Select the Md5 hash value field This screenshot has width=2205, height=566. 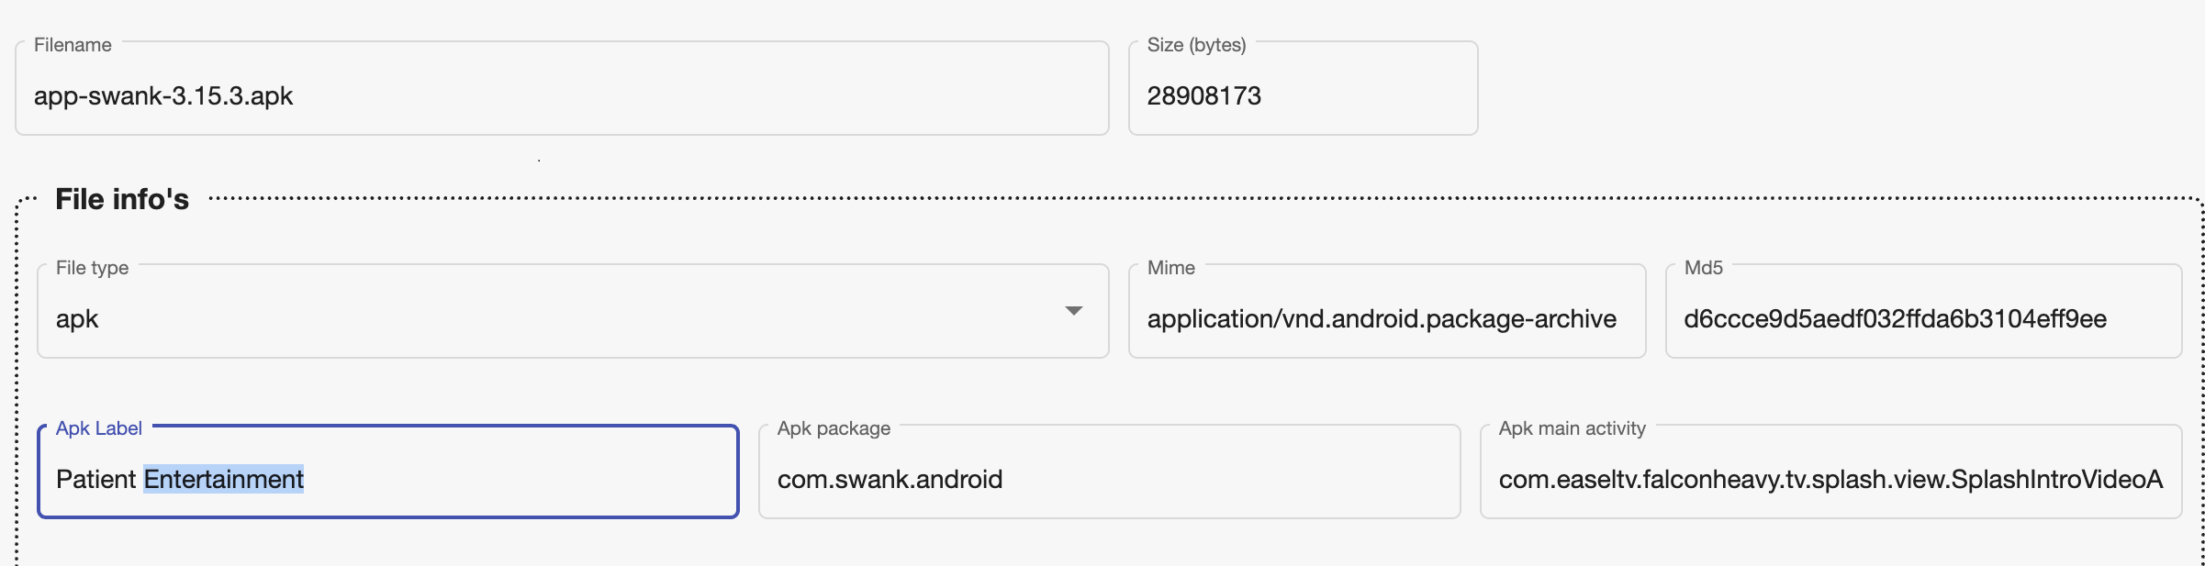coord(1895,319)
